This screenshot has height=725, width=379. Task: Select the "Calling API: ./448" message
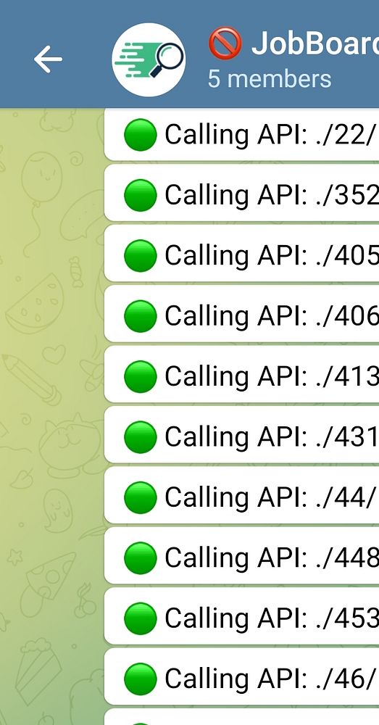tap(242, 556)
